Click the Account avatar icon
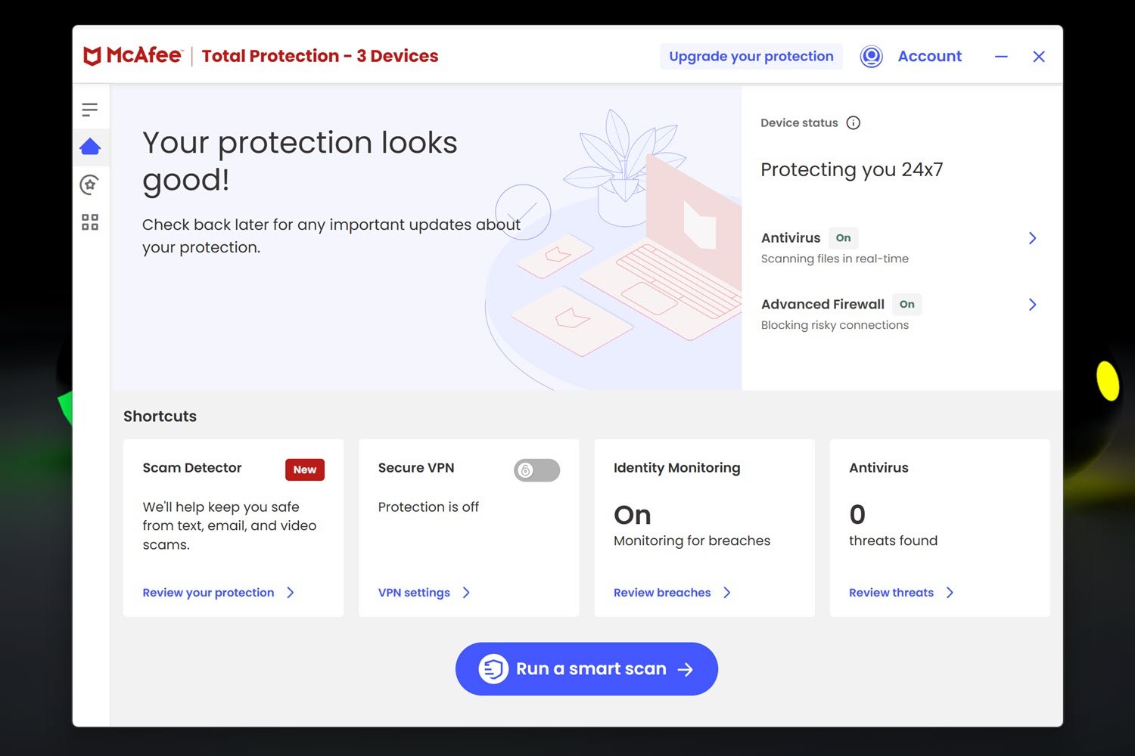1135x756 pixels. [x=872, y=57]
